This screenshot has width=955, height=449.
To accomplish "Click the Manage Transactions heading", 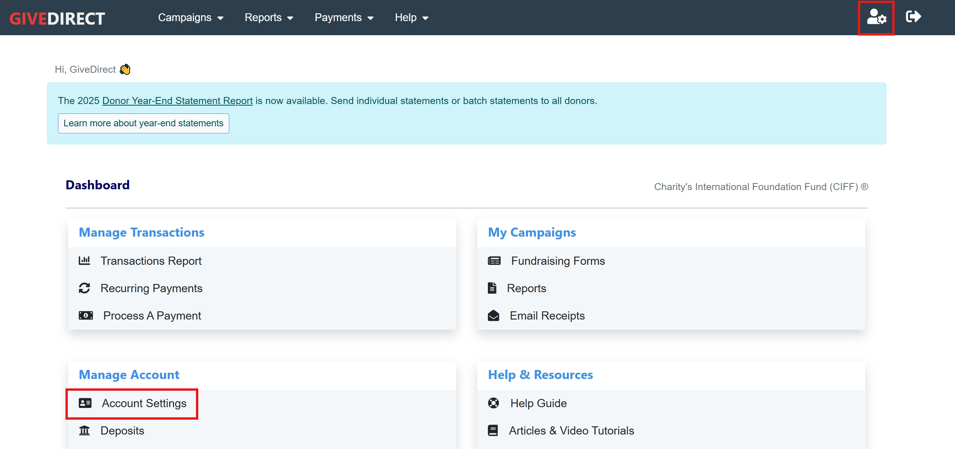I will pos(141,232).
